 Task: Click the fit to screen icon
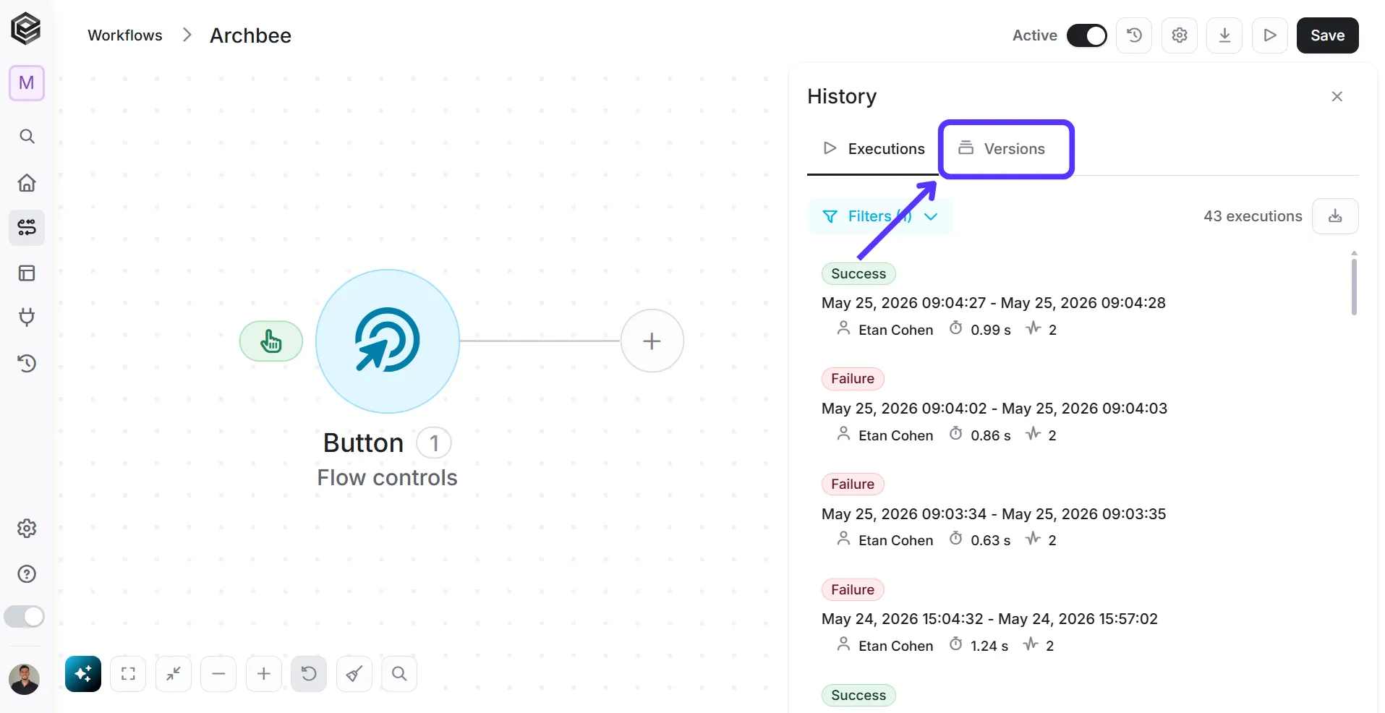128,674
